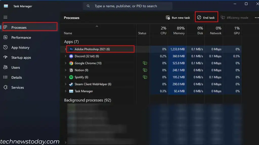Click the hamburger navigation menu icon
Image resolution: width=259 pixels, height=145 pixels.
click(5, 17)
